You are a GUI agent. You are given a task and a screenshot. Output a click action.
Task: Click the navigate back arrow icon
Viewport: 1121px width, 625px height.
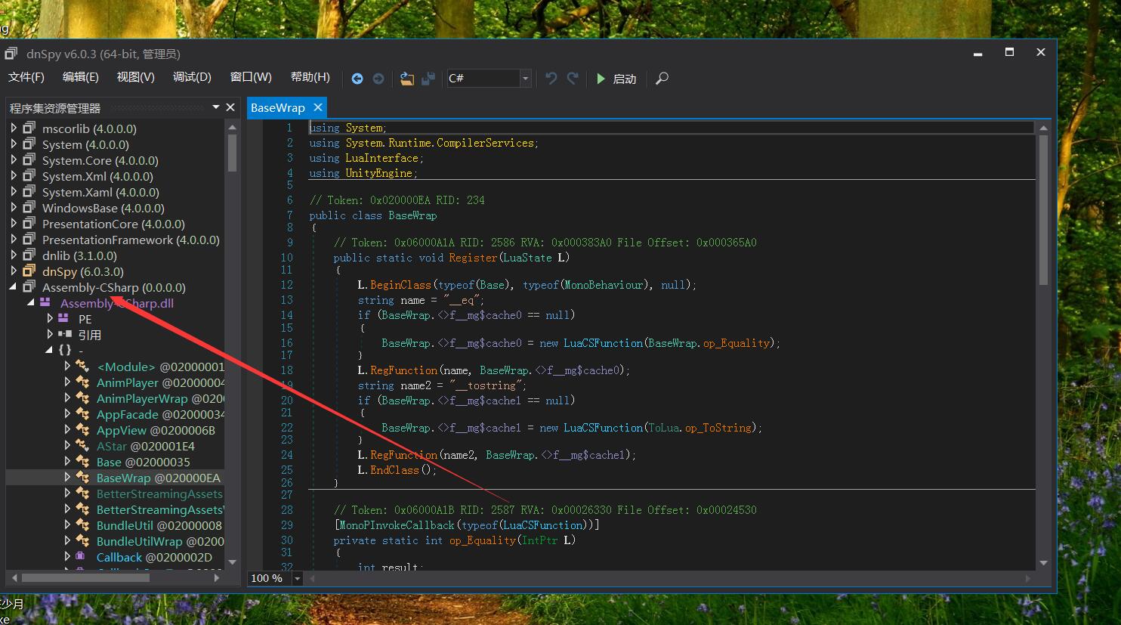click(x=357, y=79)
